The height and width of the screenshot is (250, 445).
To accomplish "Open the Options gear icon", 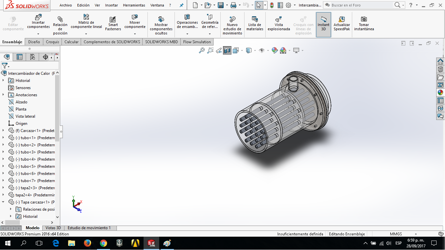I will [288, 5].
